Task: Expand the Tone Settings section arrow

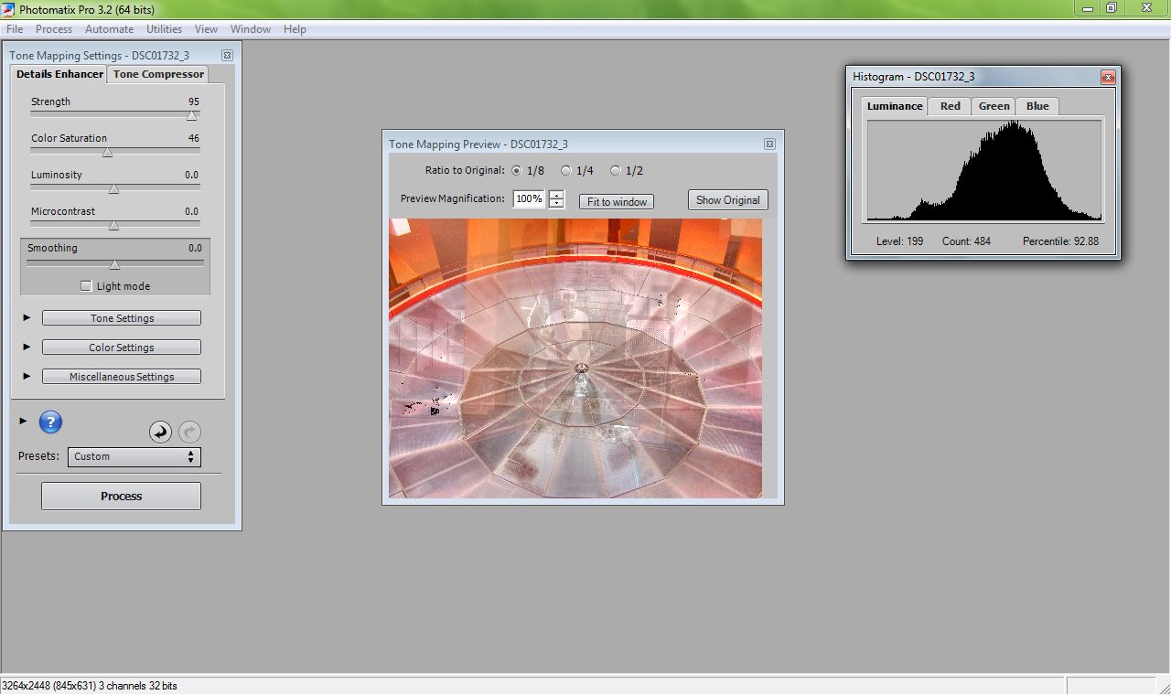Action: pos(27,317)
